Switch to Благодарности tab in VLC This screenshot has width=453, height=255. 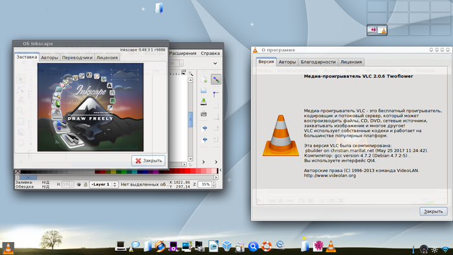(318, 61)
